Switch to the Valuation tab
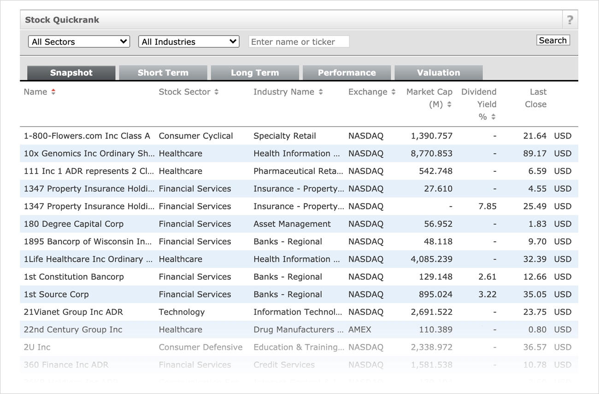This screenshot has height=394, width=599. pos(439,73)
